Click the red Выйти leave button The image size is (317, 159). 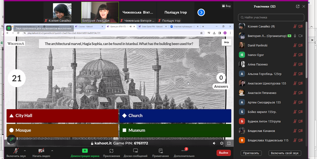(x=224, y=153)
